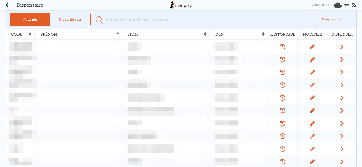The image size is (362, 167).
Task: Click the mSupply logo in header
Action: pyautogui.click(x=181, y=5)
